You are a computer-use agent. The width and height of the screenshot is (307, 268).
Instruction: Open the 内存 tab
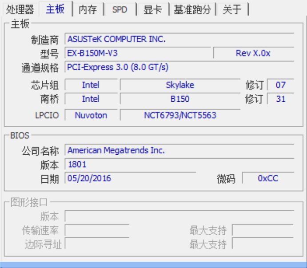point(88,9)
